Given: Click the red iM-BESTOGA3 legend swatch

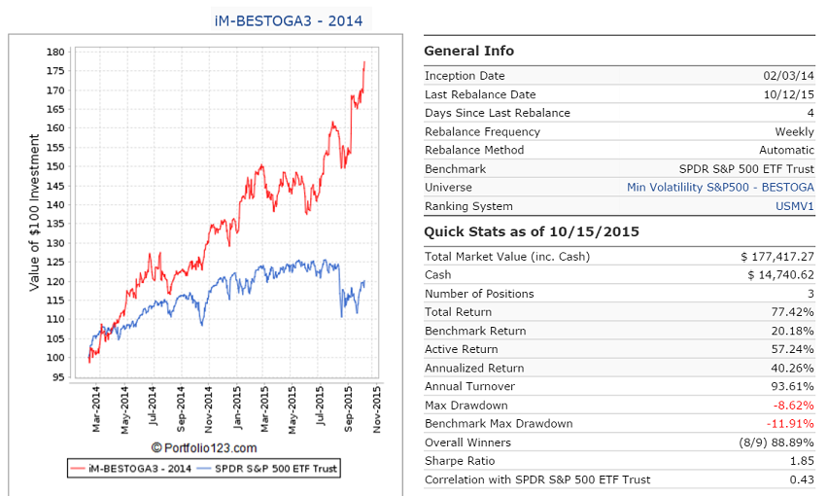Looking at the screenshot, I should coord(78,469).
